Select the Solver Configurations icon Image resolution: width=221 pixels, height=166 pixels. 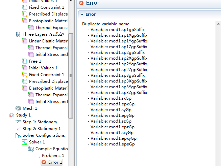18,135
